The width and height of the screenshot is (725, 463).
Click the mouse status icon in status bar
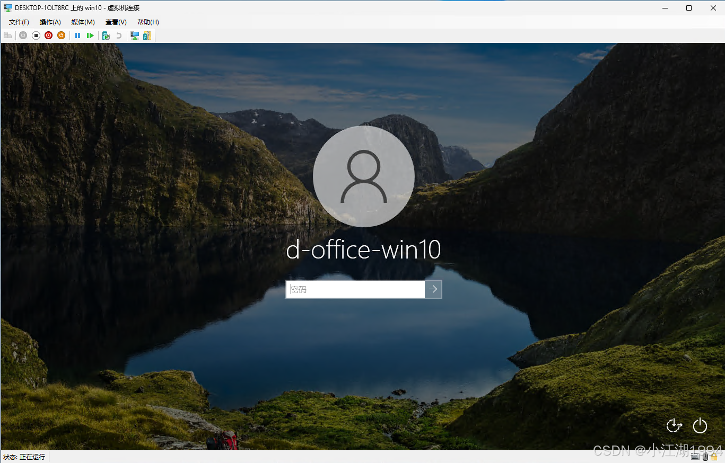(705, 457)
